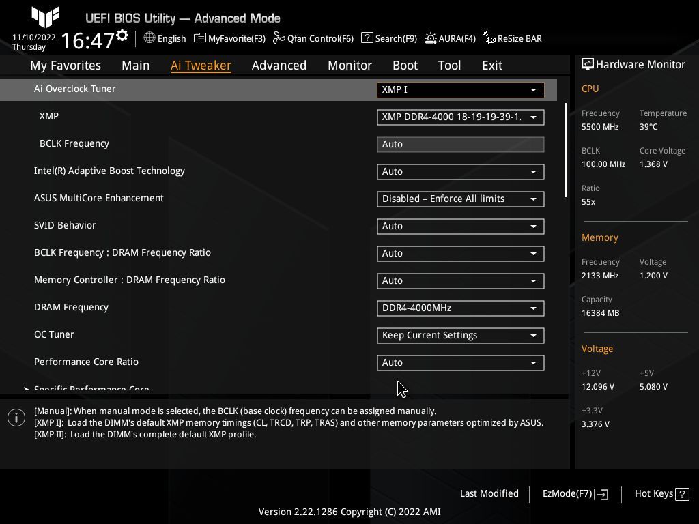
Task: Open Intel Adaptive Boost Technology dropdown
Action: pos(461,171)
